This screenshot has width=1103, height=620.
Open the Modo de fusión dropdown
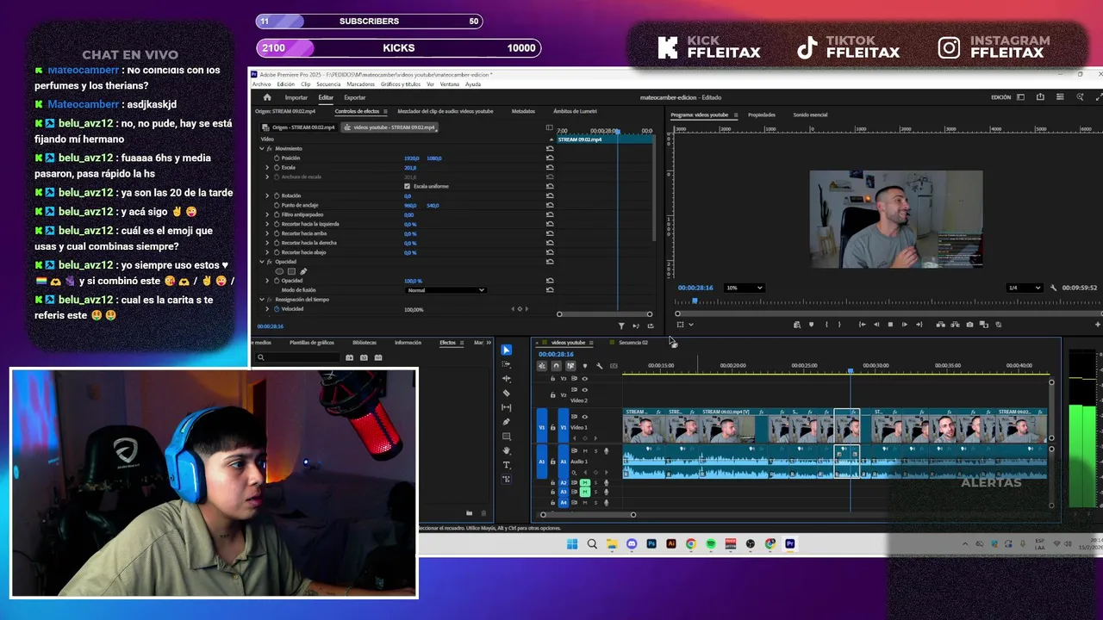(446, 290)
